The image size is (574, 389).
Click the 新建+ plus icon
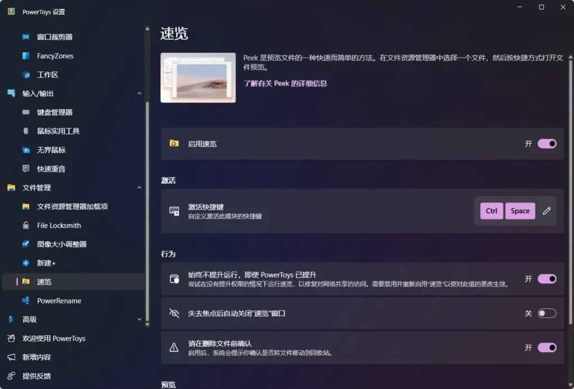tap(26, 263)
